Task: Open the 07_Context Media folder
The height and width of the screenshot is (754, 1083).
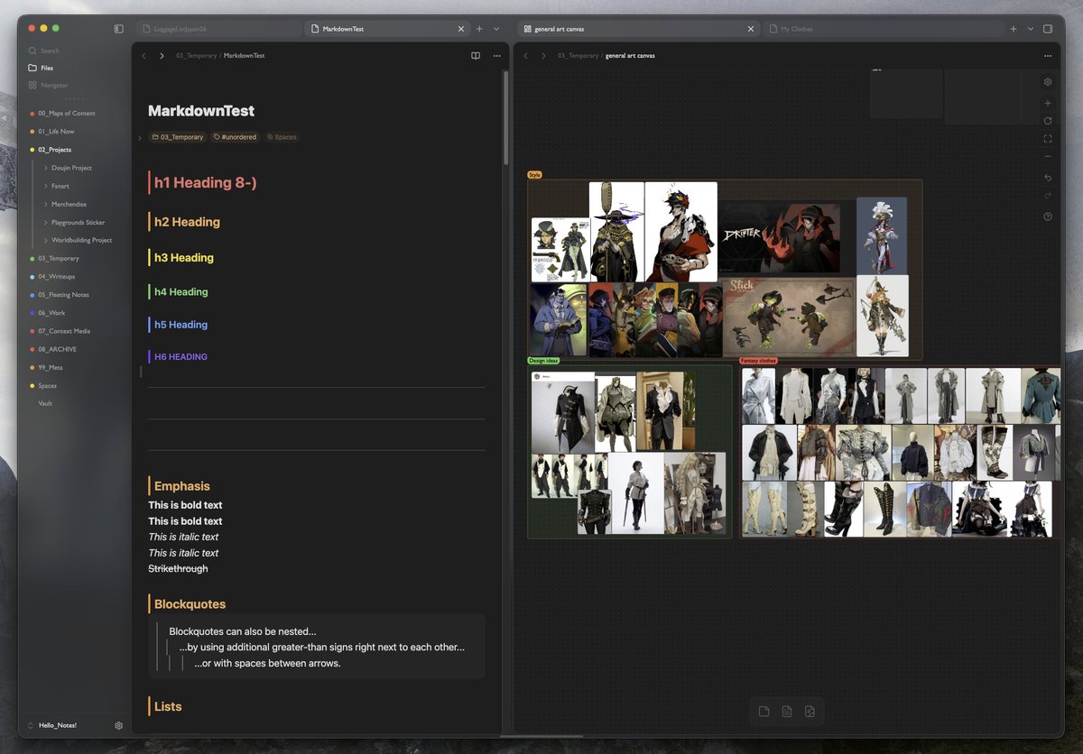Action: (x=64, y=331)
